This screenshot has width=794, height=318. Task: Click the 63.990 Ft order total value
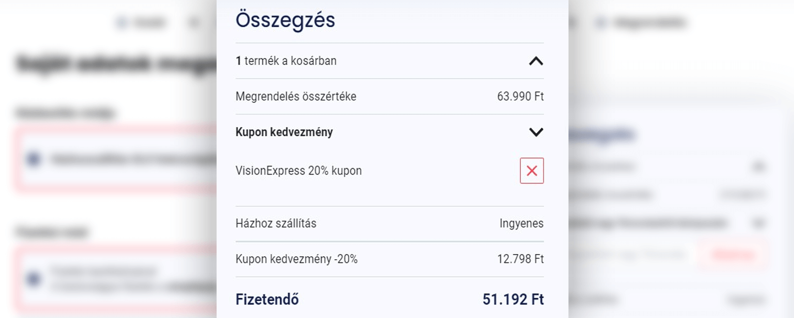(x=520, y=96)
